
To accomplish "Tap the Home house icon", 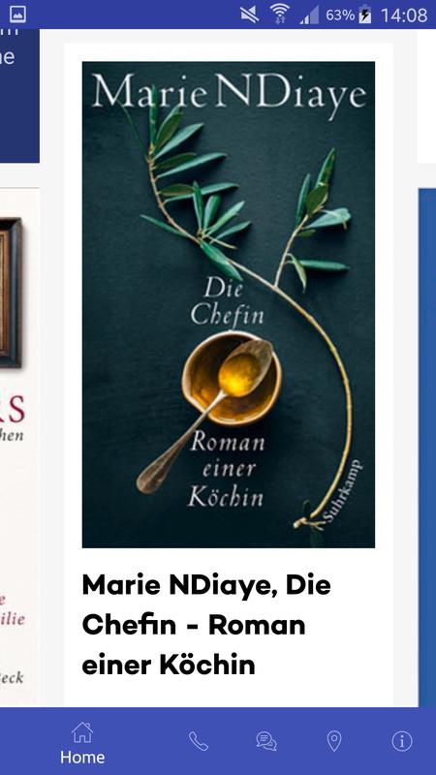I will coord(82,732).
